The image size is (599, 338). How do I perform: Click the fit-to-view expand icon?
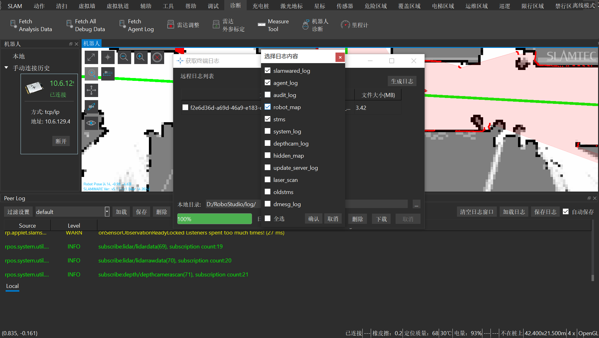tap(91, 57)
